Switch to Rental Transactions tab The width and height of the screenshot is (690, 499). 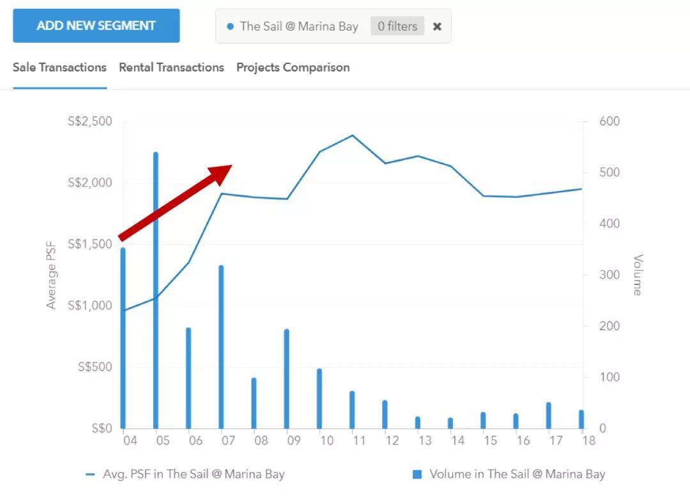[x=171, y=68]
